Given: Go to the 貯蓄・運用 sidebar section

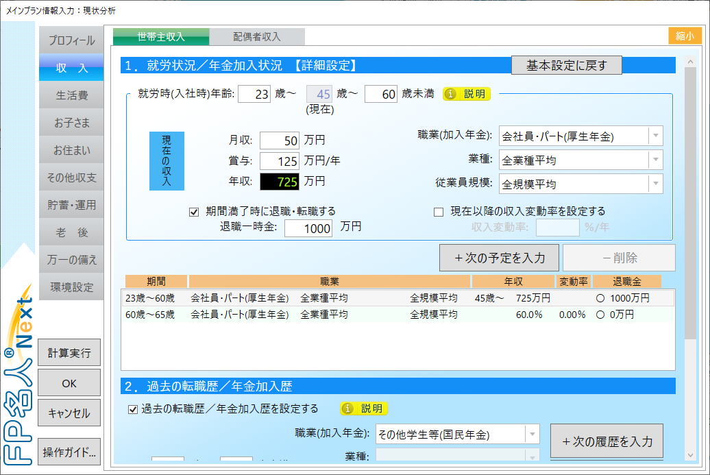Looking at the screenshot, I should click(x=71, y=205).
